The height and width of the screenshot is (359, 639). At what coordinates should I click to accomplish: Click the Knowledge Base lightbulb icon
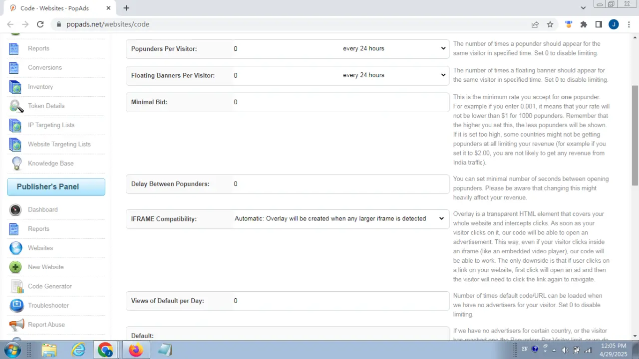(x=16, y=164)
